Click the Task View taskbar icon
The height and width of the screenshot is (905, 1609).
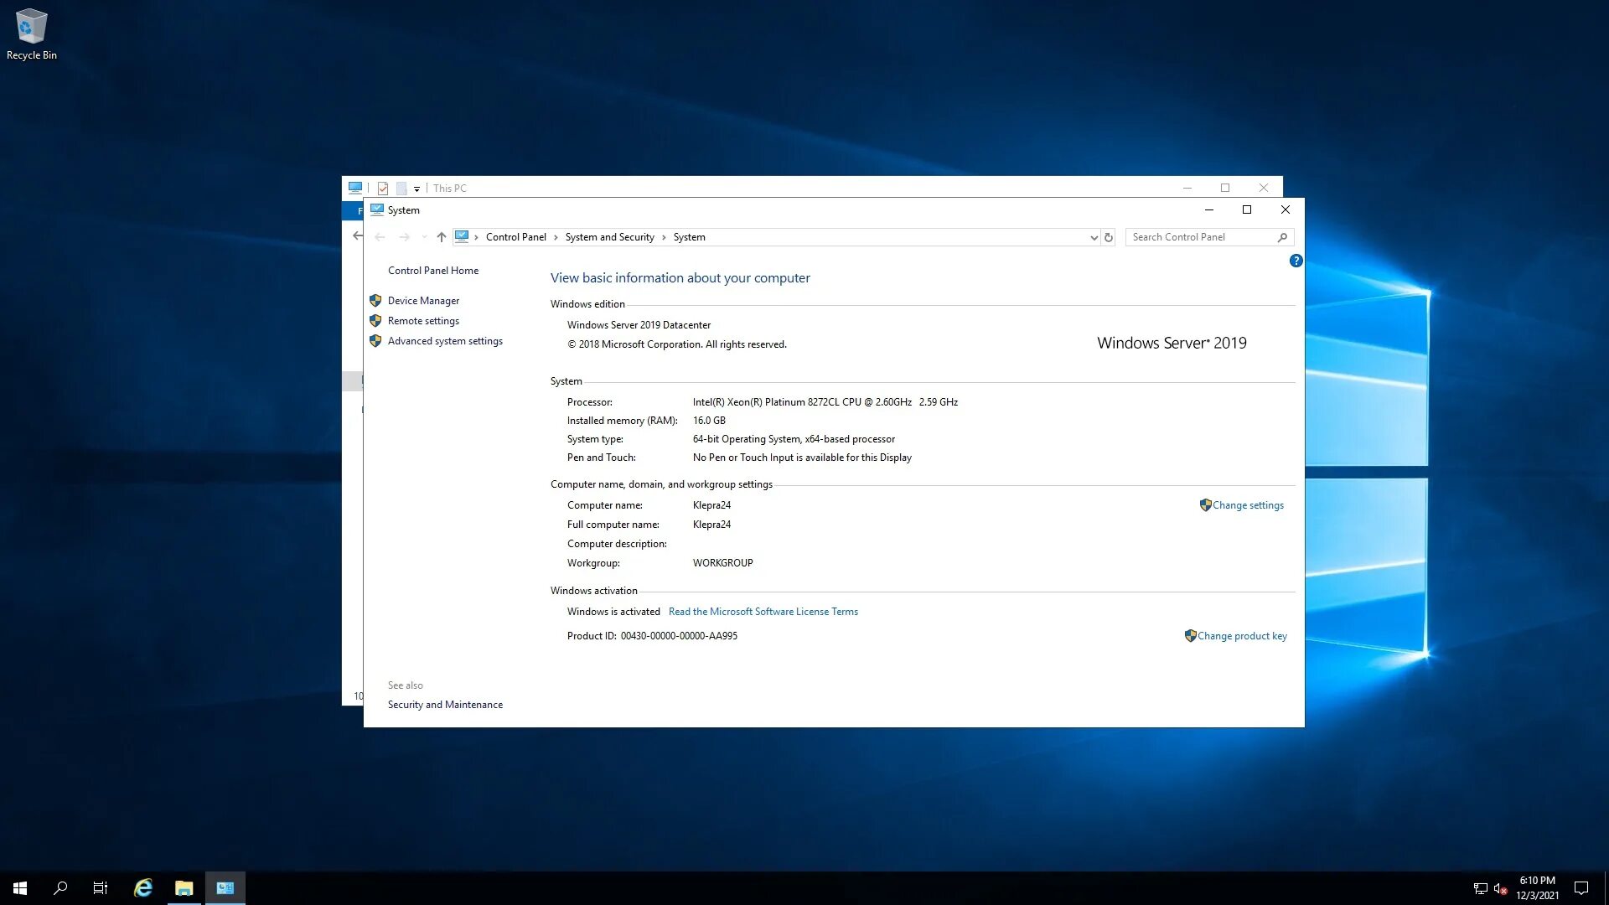pyautogui.click(x=101, y=888)
